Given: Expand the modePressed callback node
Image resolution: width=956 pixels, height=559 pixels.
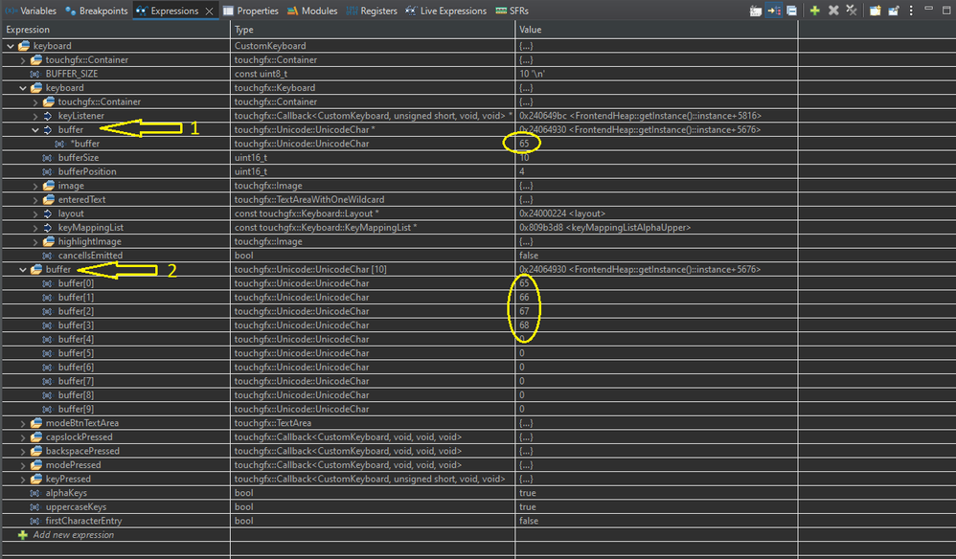Looking at the screenshot, I should (x=23, y=465).
